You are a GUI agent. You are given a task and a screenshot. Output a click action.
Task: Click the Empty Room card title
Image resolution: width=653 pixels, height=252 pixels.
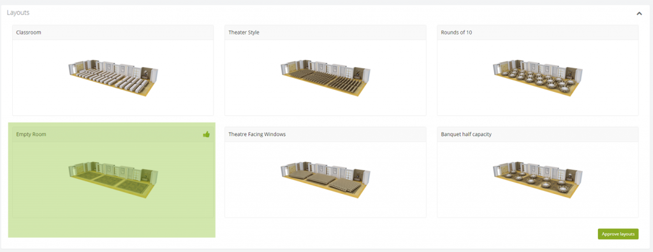pyautogui.click(x=31, y=135)
